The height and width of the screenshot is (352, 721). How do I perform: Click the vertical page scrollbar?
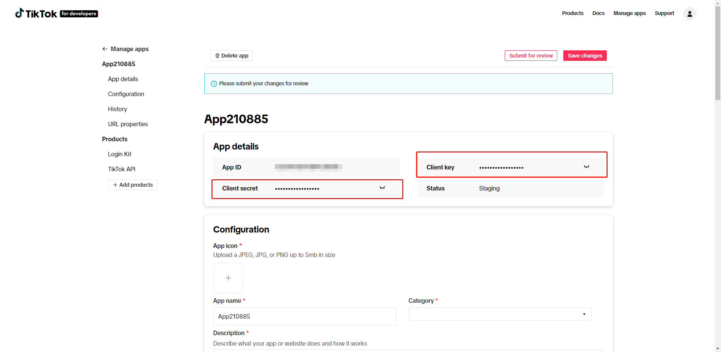pos(718,53)
